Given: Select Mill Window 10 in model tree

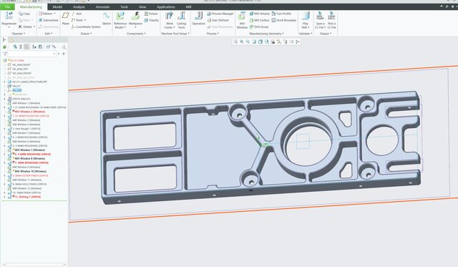Looking at the screenshot, I should pos(31,172).
